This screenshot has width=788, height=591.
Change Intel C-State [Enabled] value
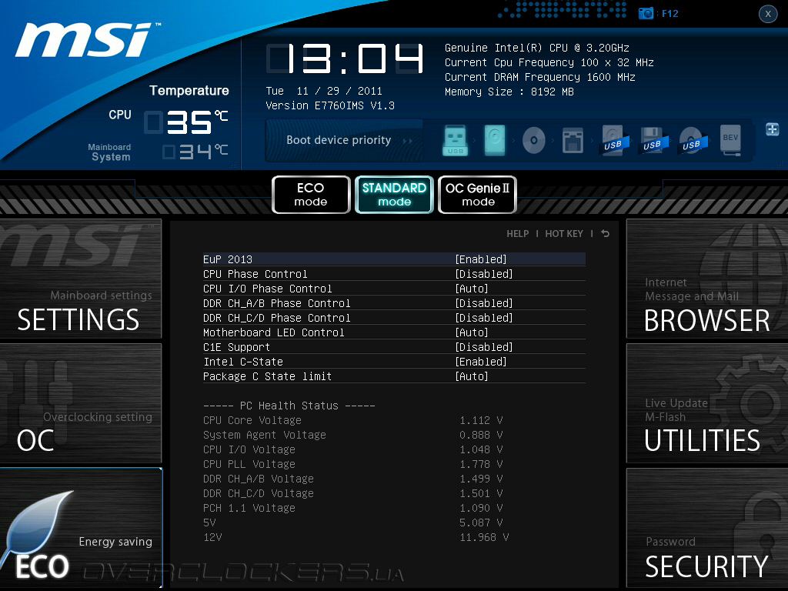coord(481,362)
